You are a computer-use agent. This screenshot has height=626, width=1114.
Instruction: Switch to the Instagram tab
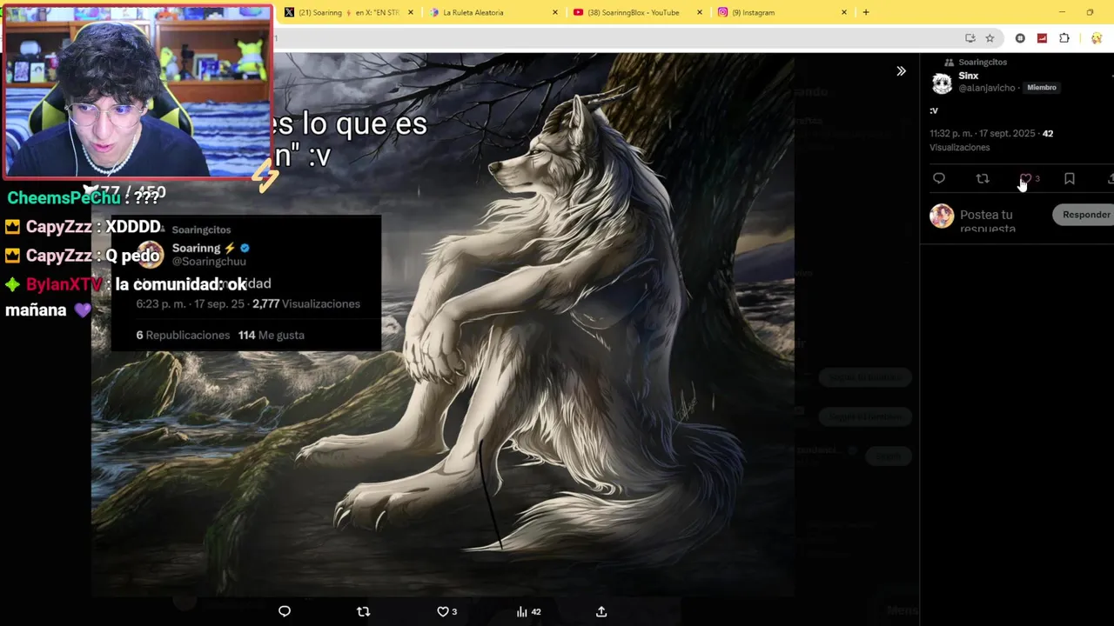(x=779, y=12)
